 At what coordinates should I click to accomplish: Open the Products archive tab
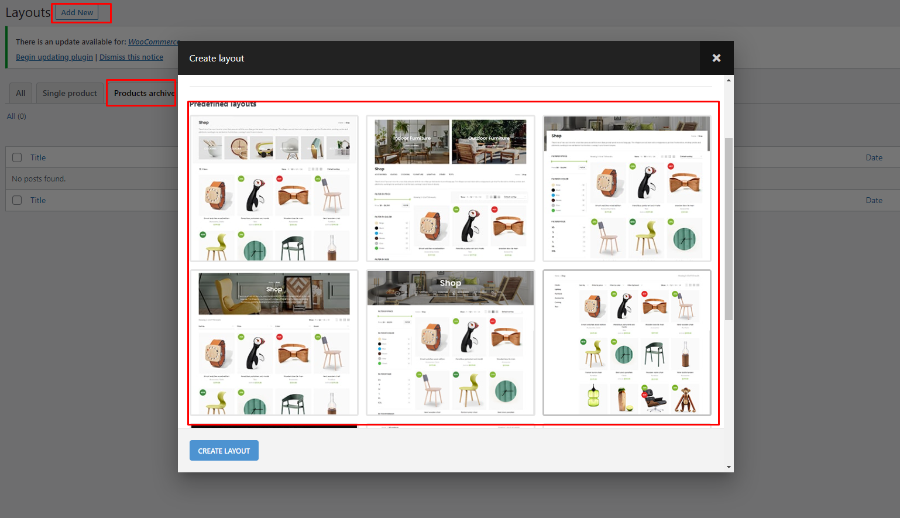point(144,93)
